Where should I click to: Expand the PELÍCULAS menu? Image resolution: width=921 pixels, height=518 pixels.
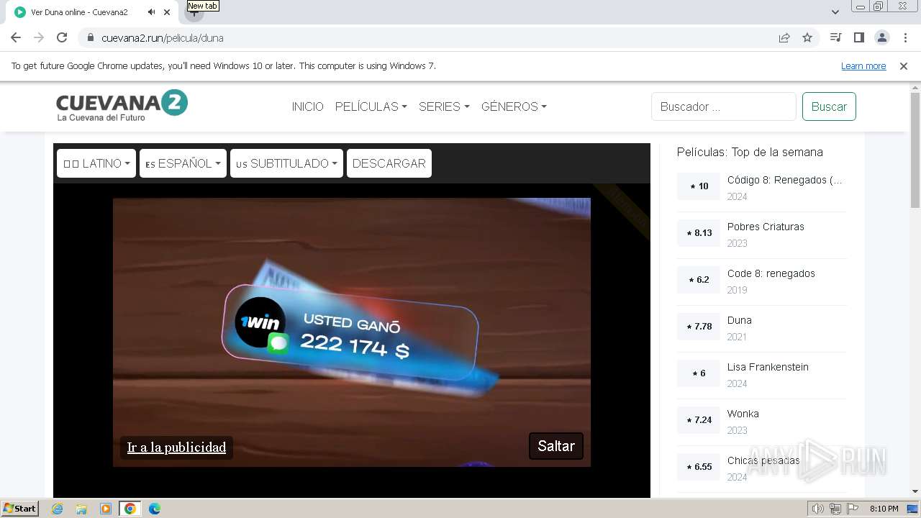point(371,106)
